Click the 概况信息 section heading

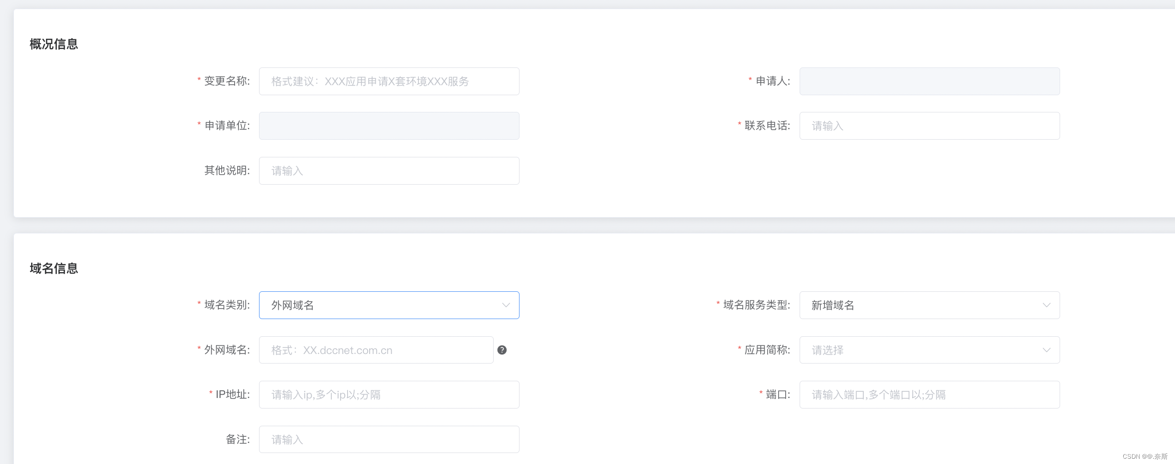coord(53,44)
